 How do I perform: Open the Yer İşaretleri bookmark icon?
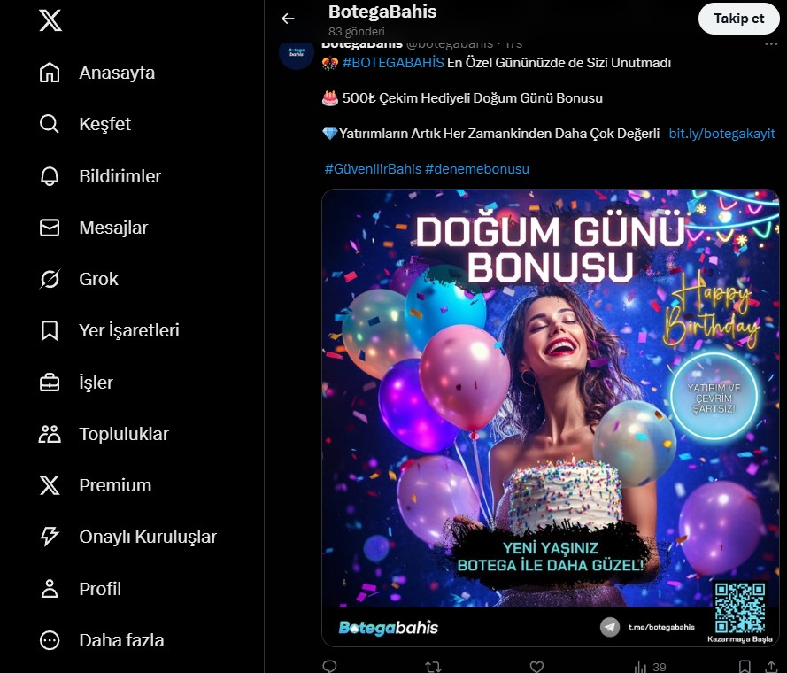click(50, 330)
